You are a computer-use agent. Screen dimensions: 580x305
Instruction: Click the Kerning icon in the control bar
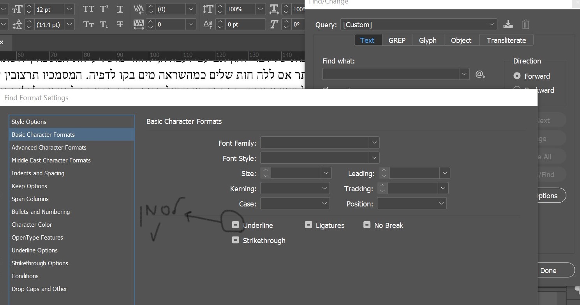tap(139, 9)
